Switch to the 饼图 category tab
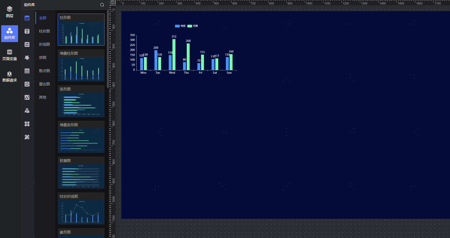This screenshot has width=450, height=238. tap(43, 58)
